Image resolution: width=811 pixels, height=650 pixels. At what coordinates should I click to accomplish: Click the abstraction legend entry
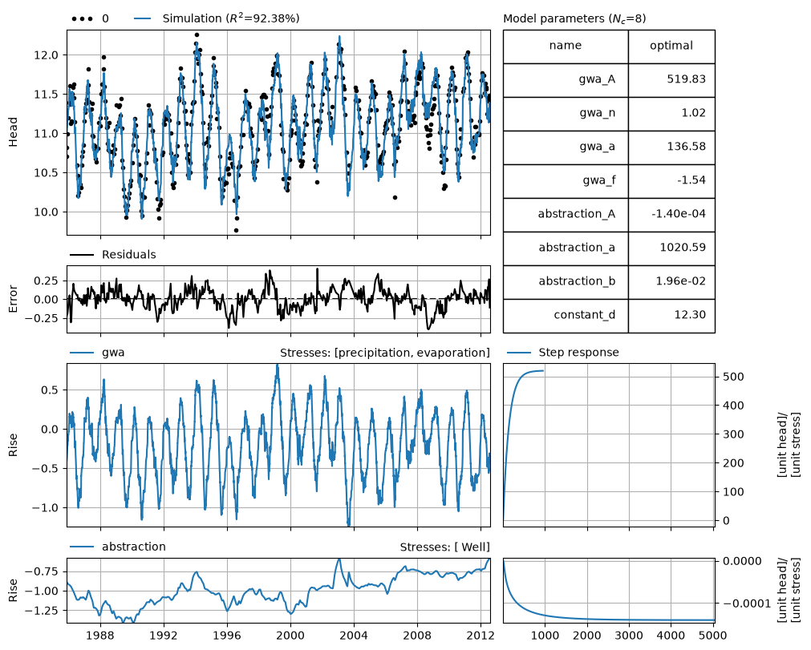(x=118, y=547)
